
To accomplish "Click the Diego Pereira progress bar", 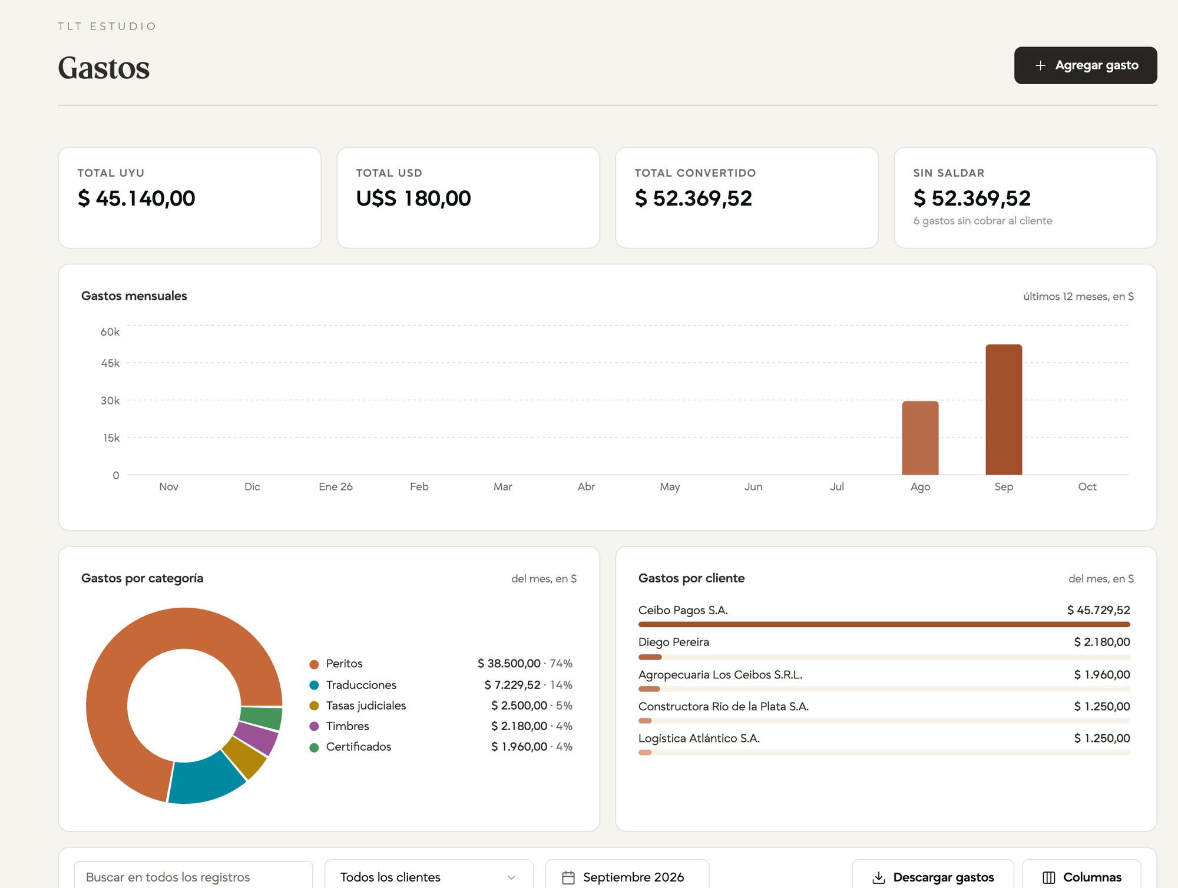I will pyautogui.click(x=884, y=657).
